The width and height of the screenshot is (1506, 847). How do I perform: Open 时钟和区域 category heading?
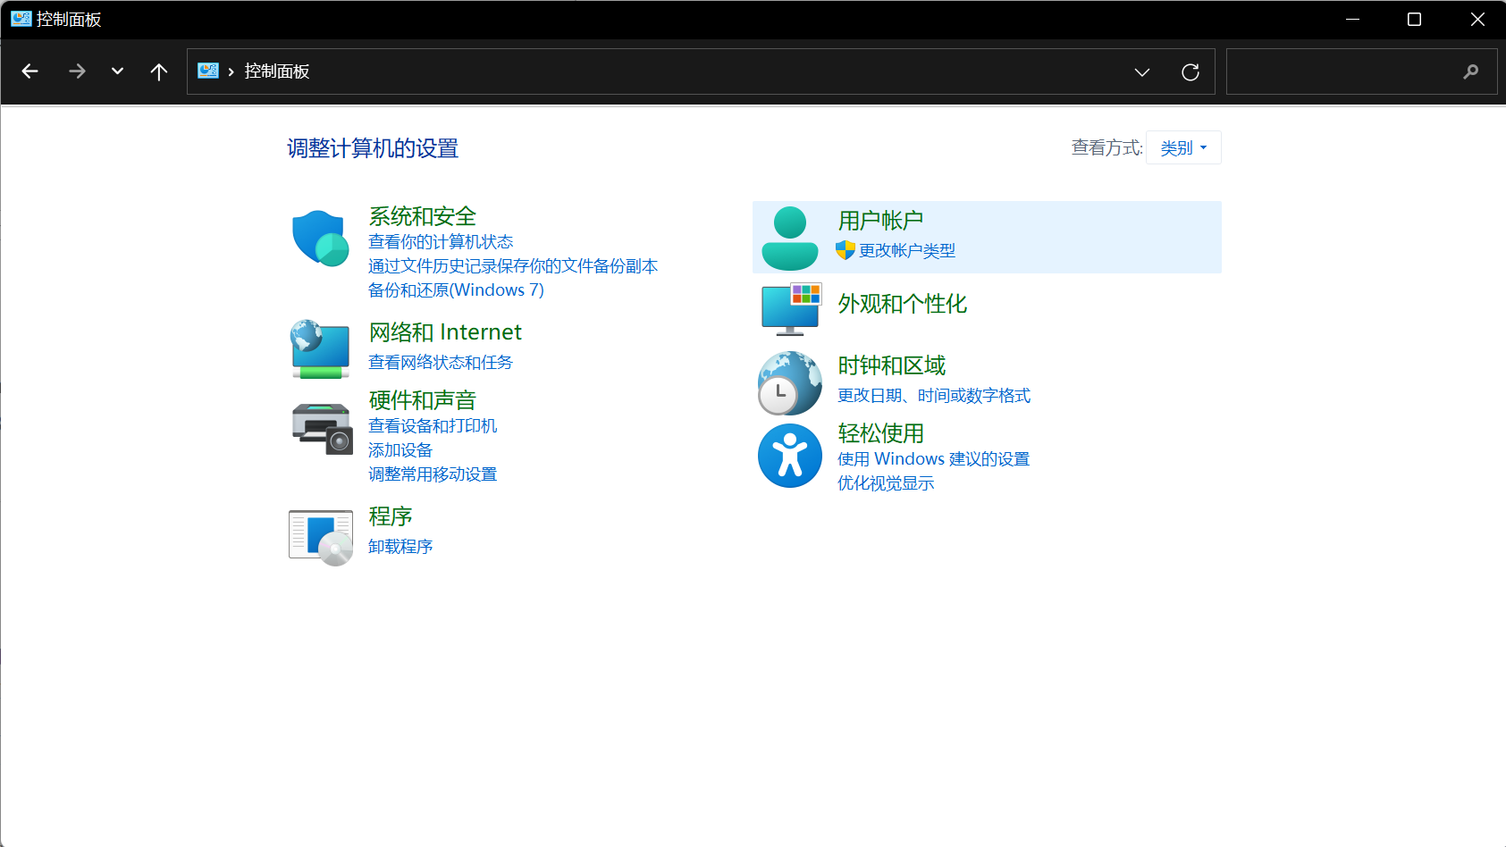click(892, 365)
